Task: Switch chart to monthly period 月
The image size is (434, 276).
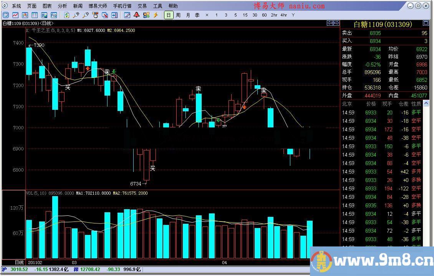Action: coord(188,15)
